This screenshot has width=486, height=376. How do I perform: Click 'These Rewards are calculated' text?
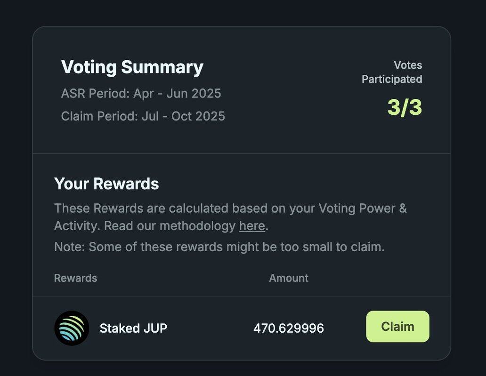(141, 208)
